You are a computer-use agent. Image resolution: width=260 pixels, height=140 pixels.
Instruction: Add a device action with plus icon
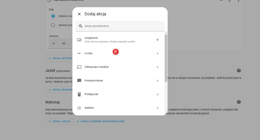(157, 40)
